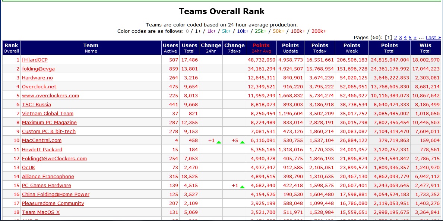The height and width of the screenshot is (221, 443).
Task: Sort by Team Name column header
Action: pos(91,48)
